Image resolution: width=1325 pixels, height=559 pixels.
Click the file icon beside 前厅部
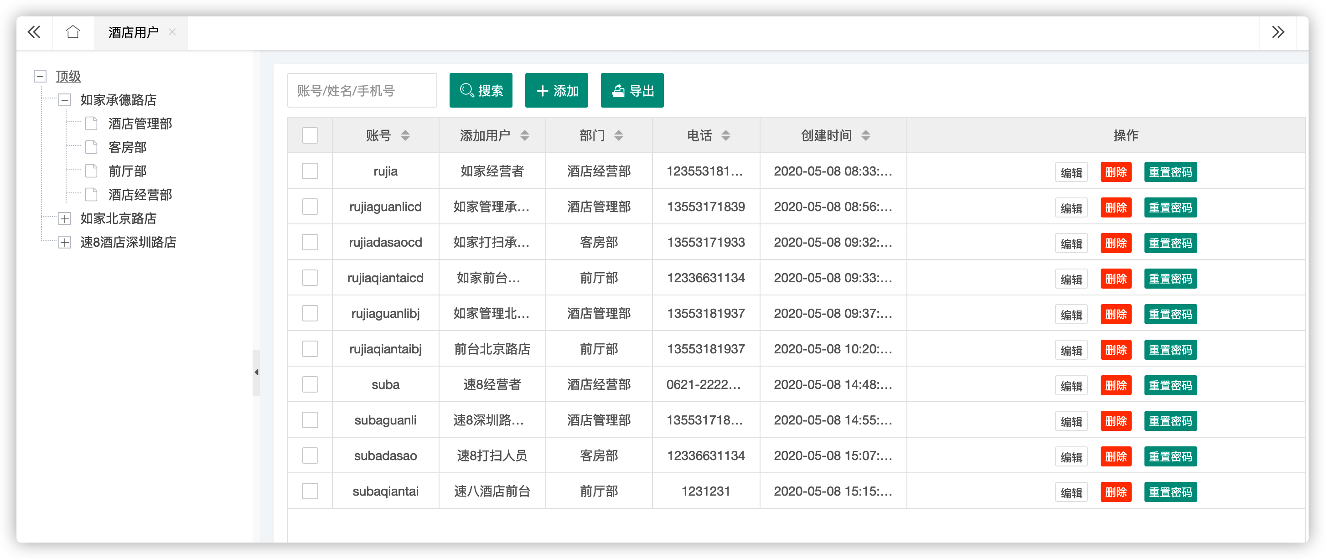click(x=92, y=171)
